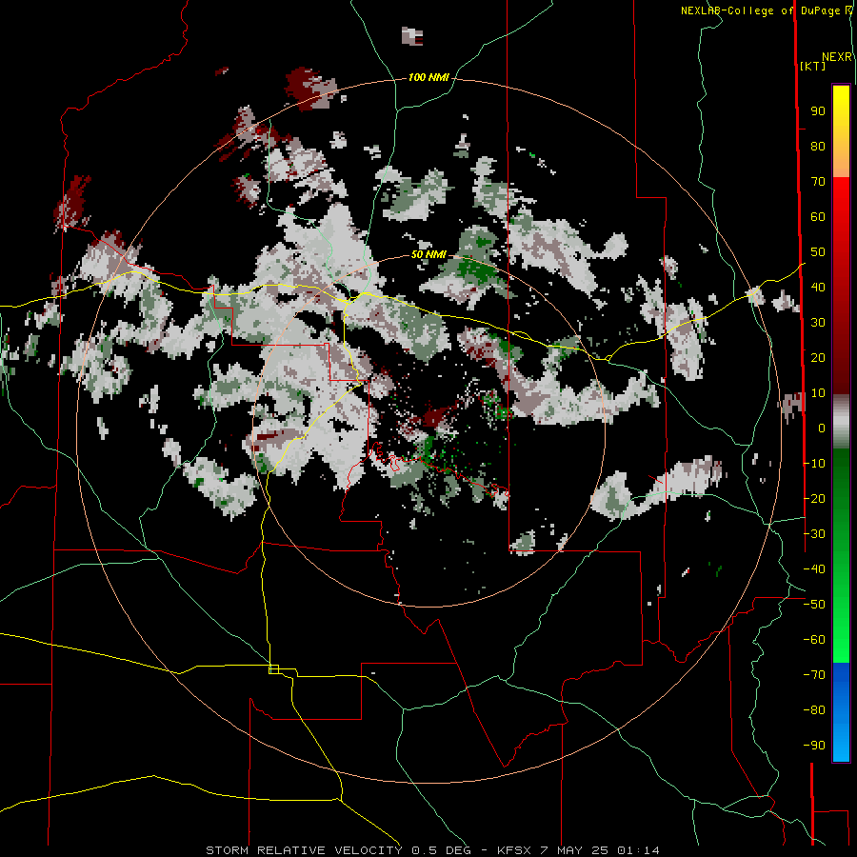The width and height of the screenshot is (857, 857).
Task: Click the 70 value on velocity scale
Action: tap(818, 182)
